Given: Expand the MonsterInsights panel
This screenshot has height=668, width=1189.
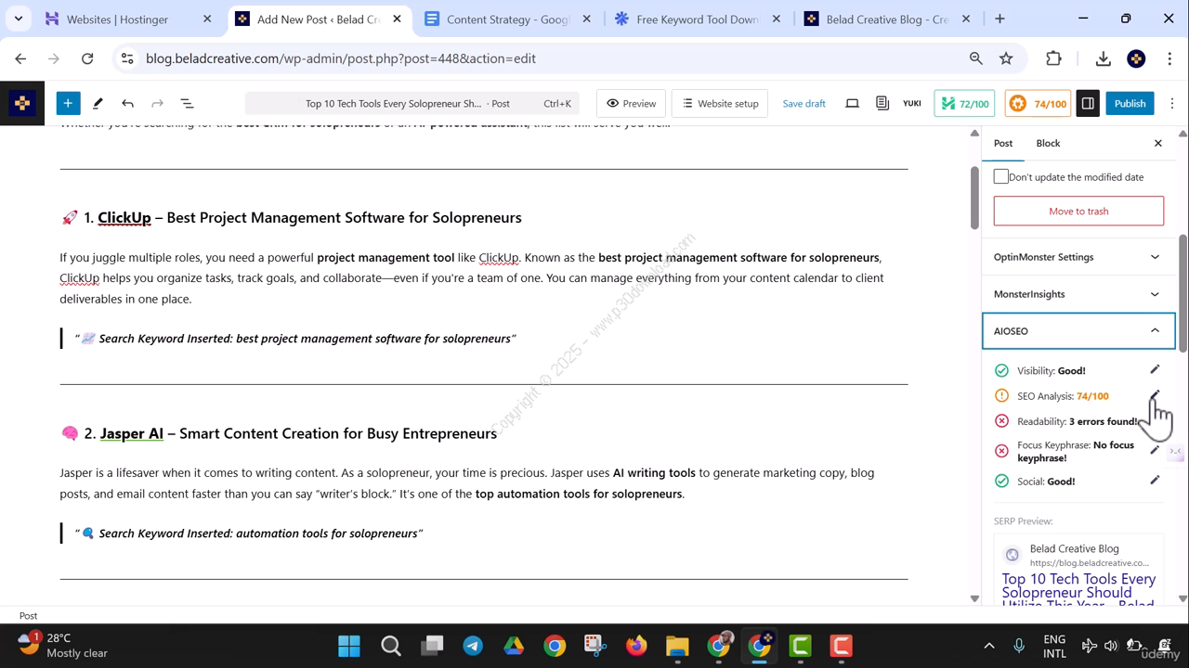Looking at the screenshot, I should pyautogui.click(x=1078, y=294).
